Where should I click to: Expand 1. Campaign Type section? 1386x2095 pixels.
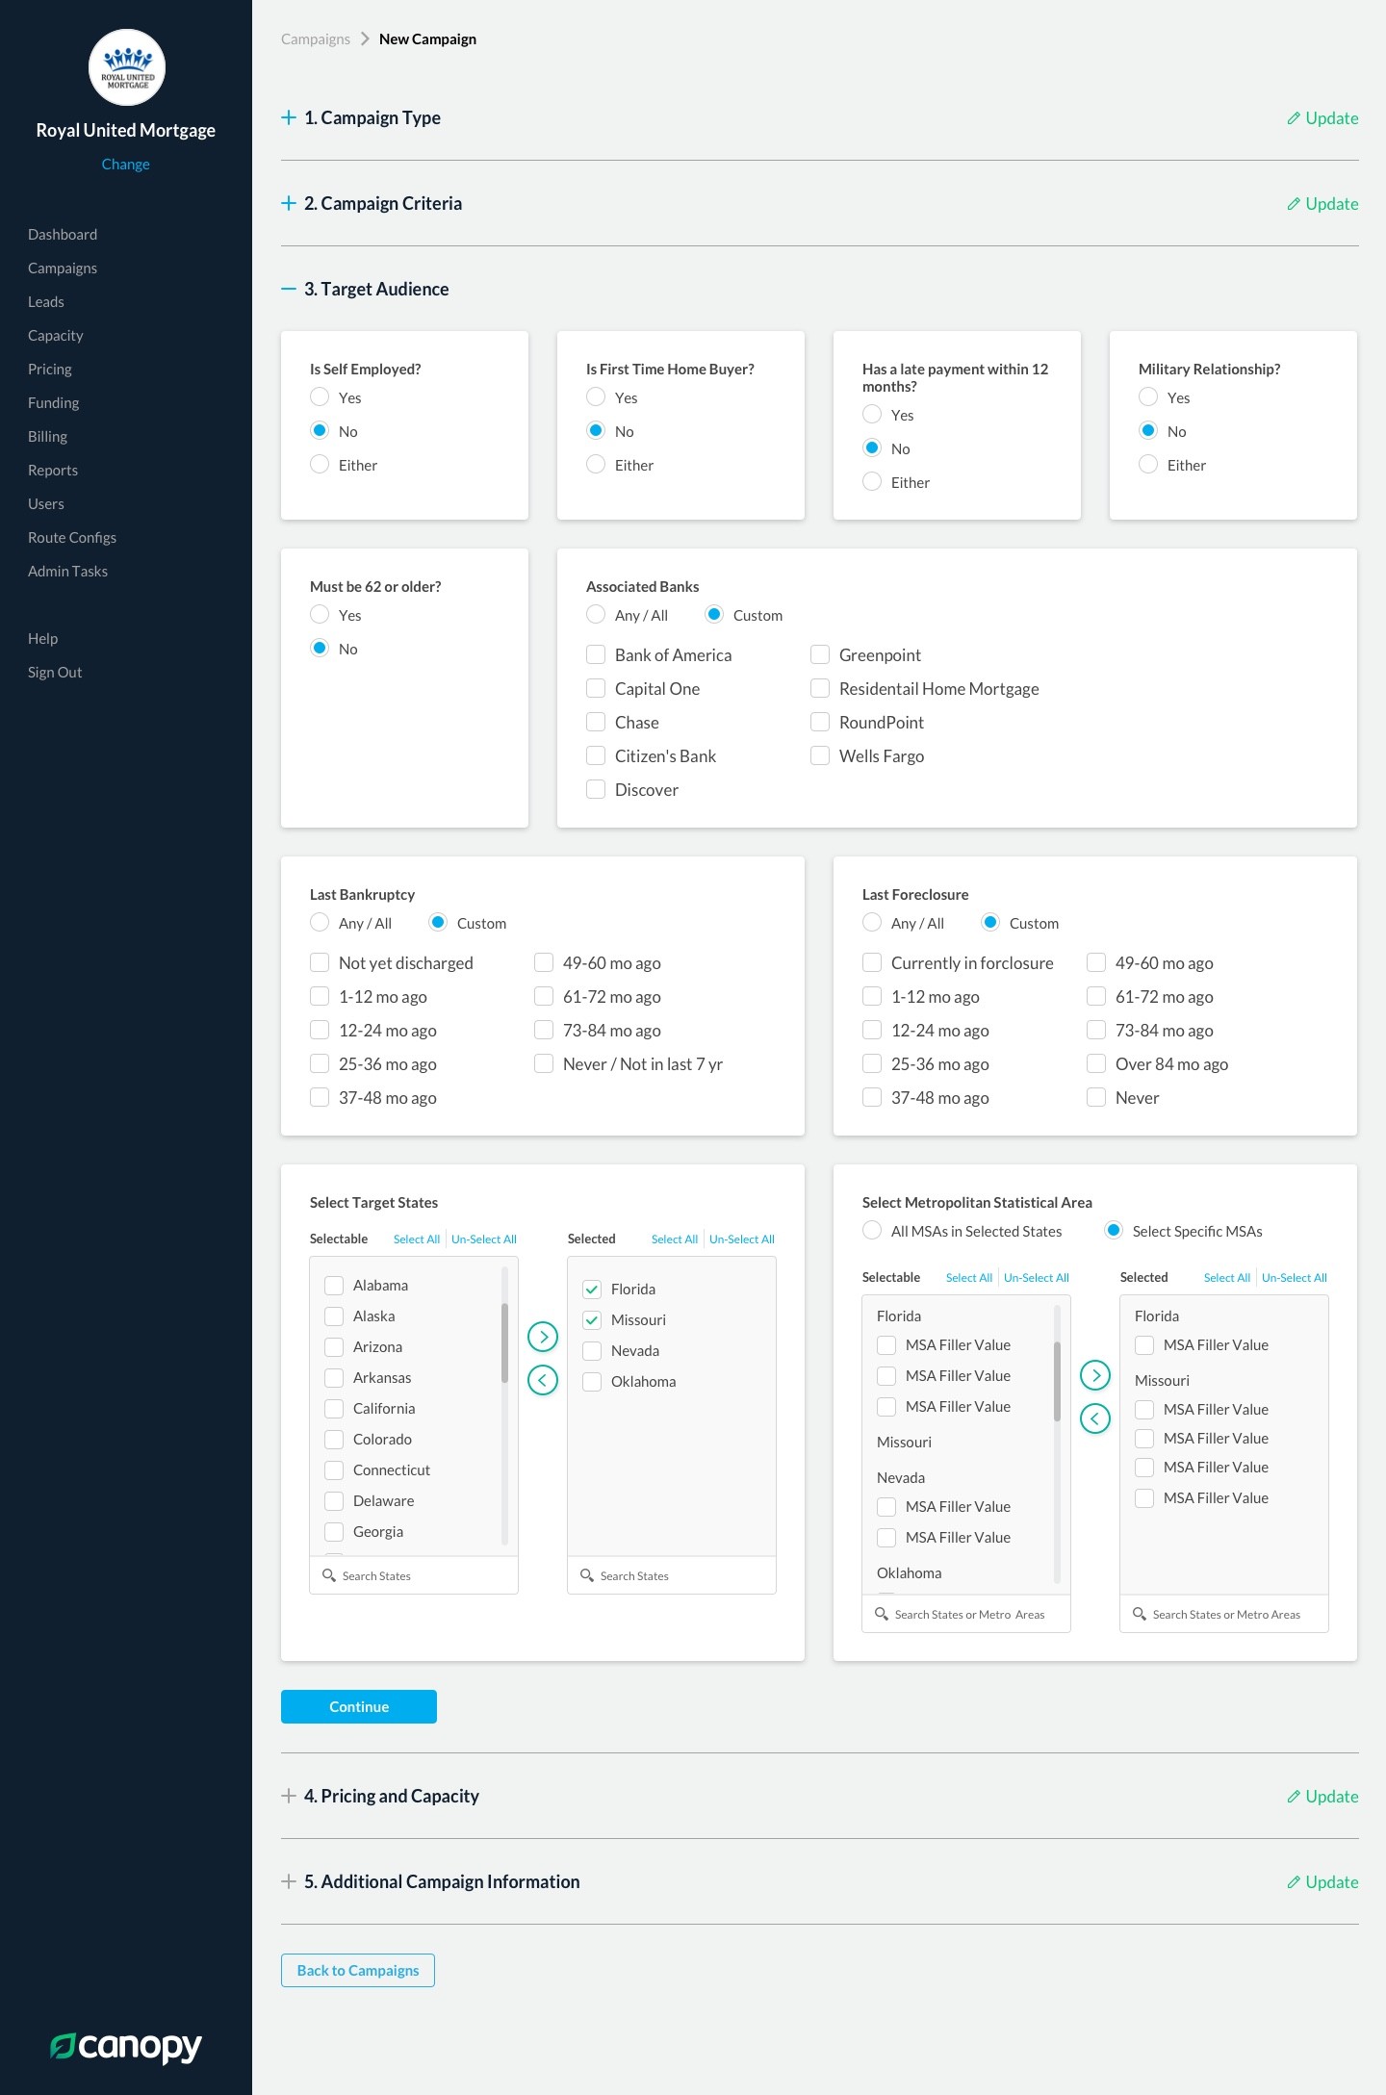coord(289,117)
